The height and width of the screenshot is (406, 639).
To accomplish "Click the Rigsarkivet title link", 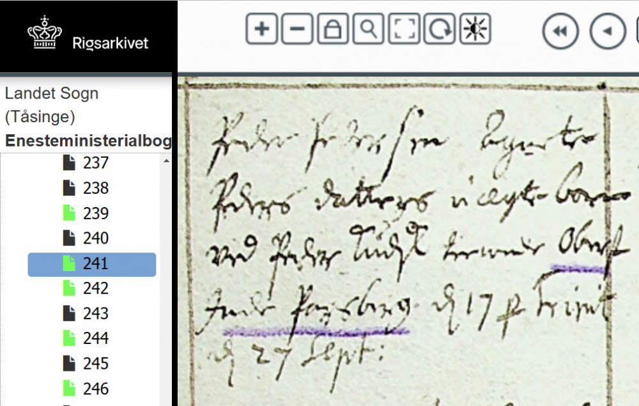I will (x=111, y=43).
